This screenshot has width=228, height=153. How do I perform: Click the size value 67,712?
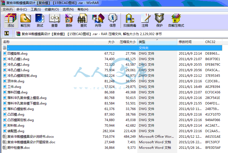click(x=110, y=53)
